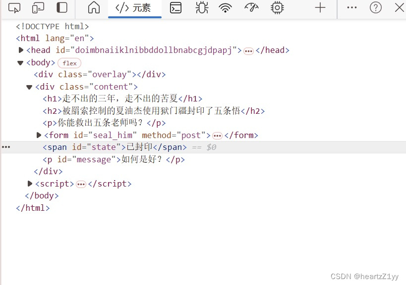Click the head id attribute value
The width and height of the screenshot is (406, 285).
click(x=153, y=50)
